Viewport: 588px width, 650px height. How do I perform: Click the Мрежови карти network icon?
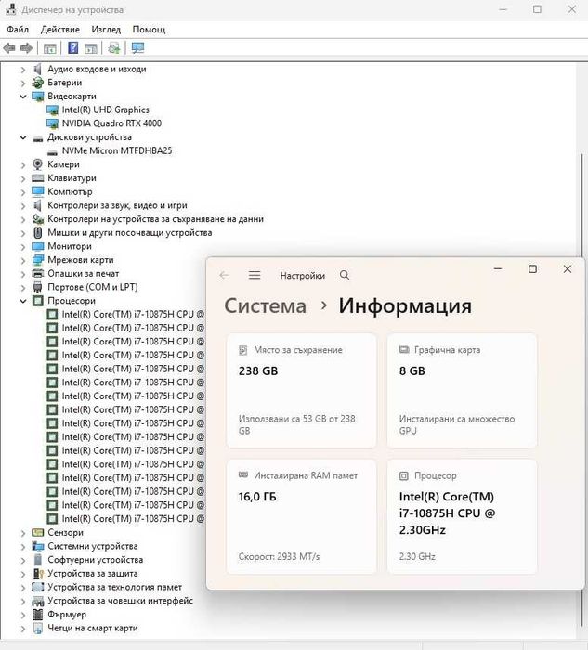tap(38, 260)
